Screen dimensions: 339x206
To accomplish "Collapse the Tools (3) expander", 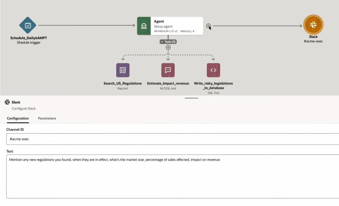I will (x=168, y=42).
